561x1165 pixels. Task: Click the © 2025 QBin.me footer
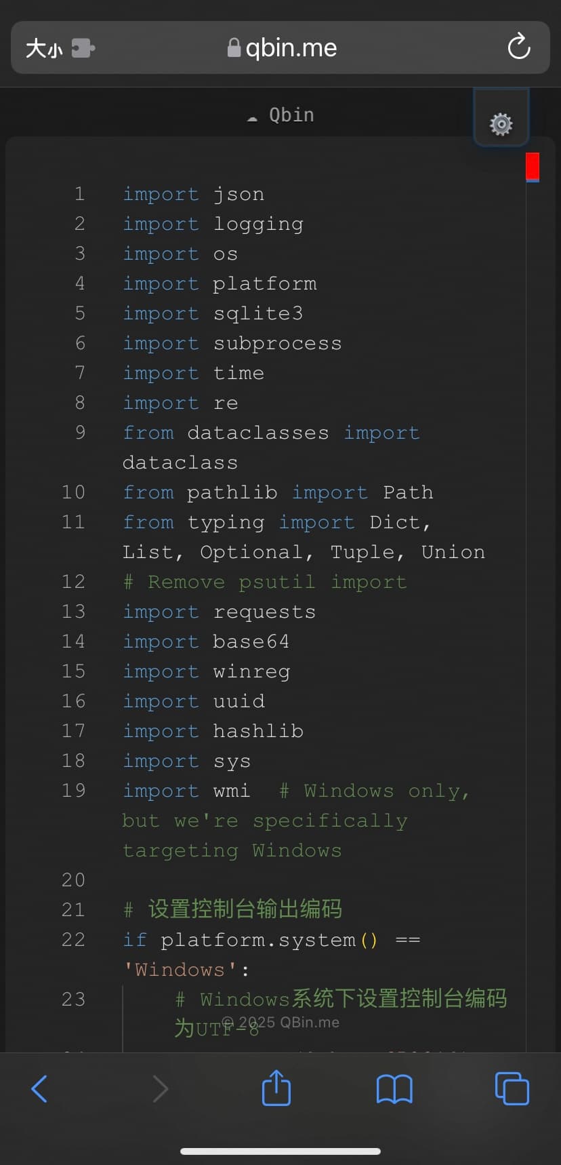pos(280,1022)
